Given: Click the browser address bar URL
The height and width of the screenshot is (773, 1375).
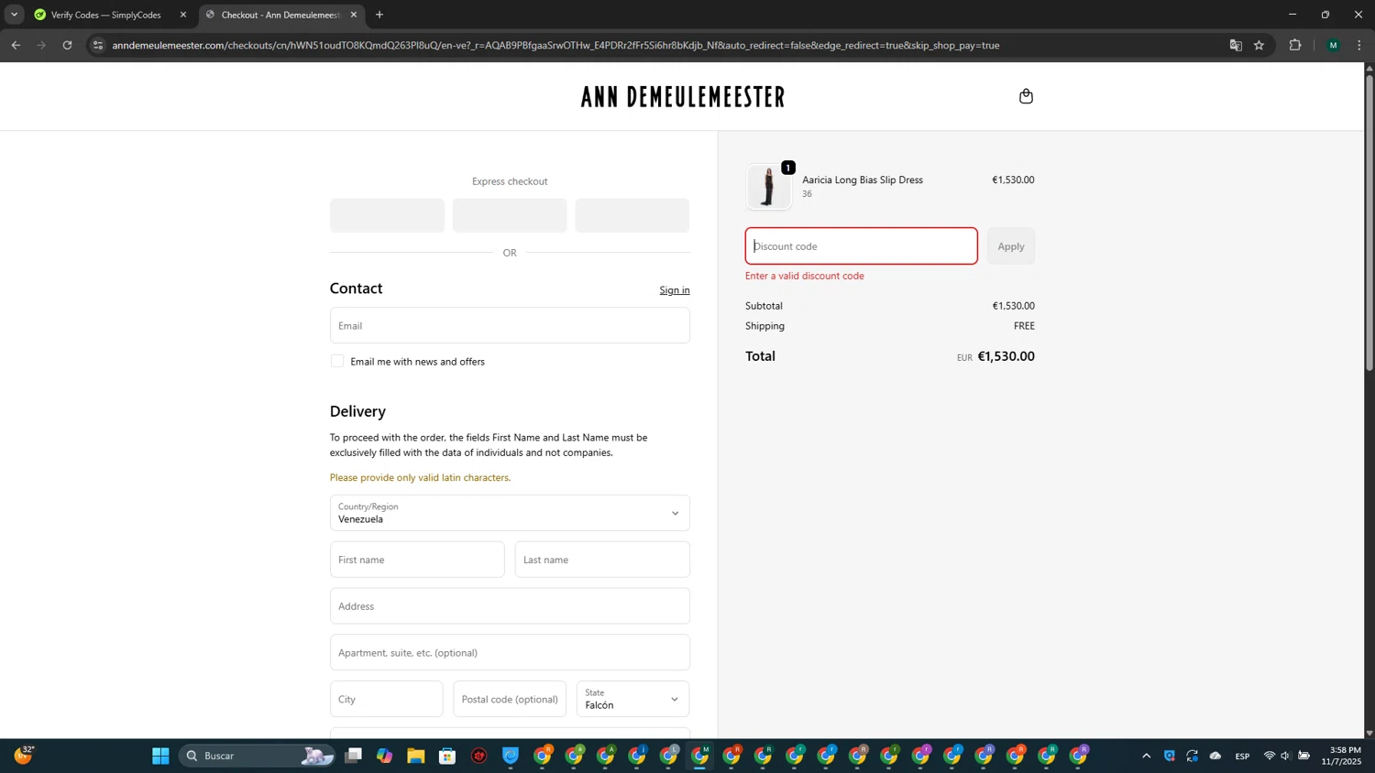Looking at the screenshot, I should pos(555,45).
